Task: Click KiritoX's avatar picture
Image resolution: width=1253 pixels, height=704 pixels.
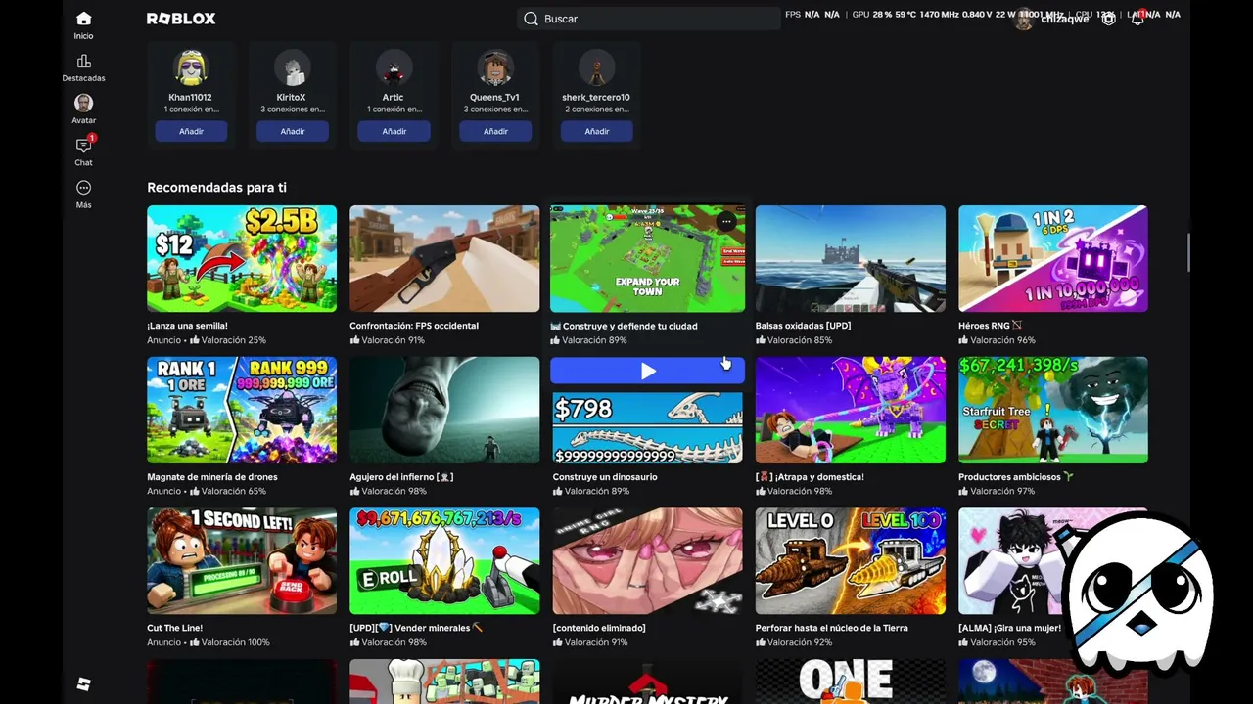Action: click(292, 67)
